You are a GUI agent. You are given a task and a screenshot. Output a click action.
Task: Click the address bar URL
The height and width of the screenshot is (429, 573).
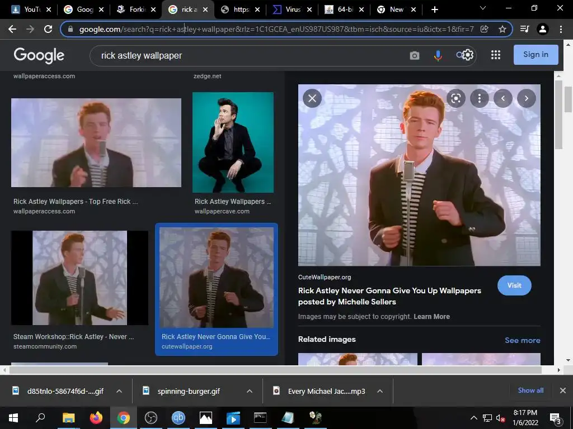click(x=276, y=29)
